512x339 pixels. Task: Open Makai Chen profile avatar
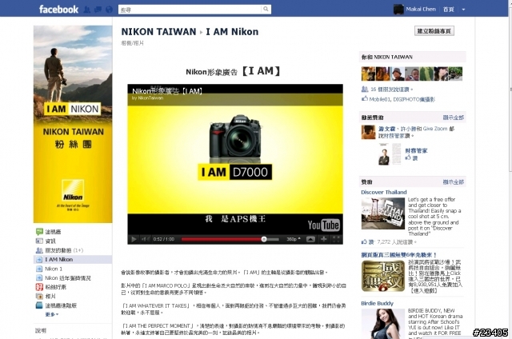[398, 9]
